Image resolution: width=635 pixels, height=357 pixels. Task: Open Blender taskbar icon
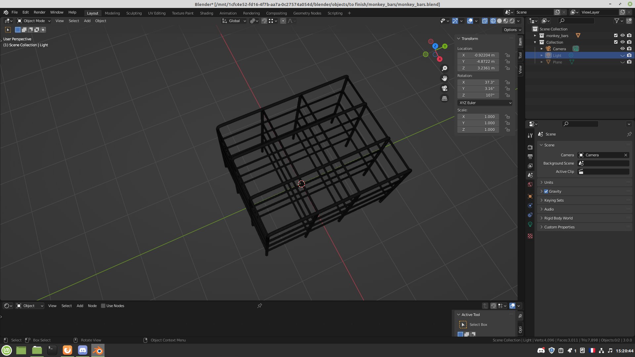(98, 350)
